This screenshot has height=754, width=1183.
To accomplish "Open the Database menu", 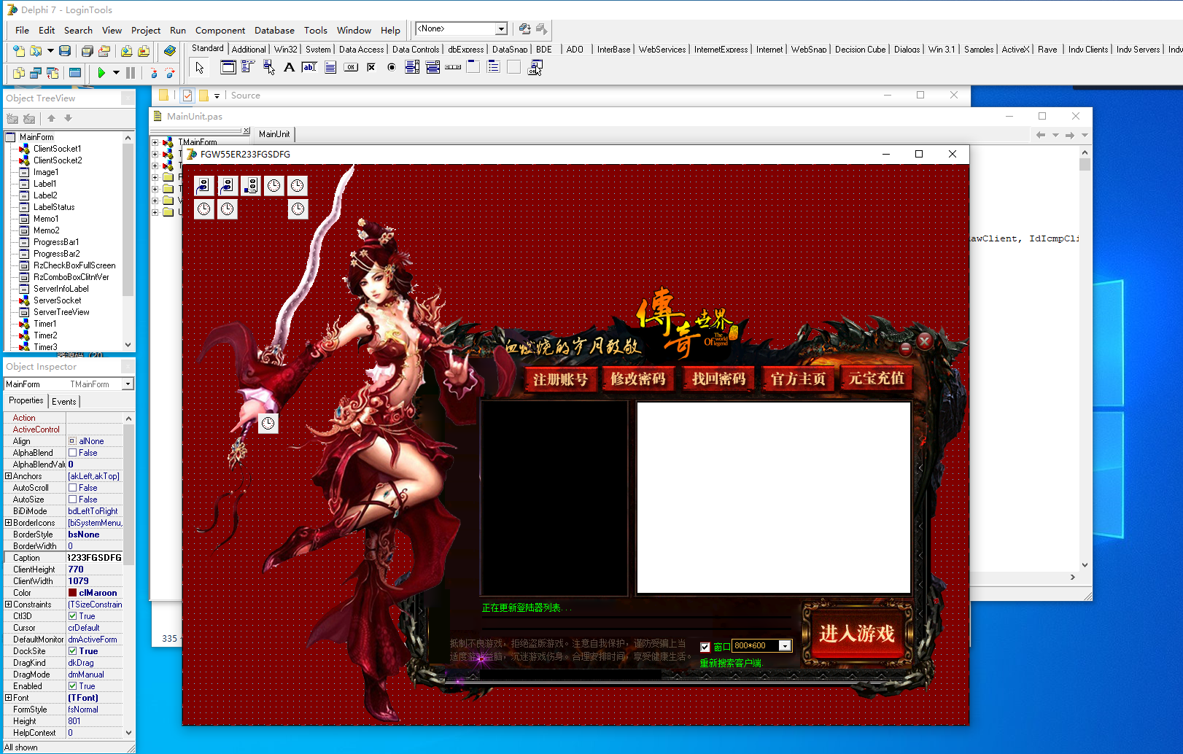I will tap(274, 30).
